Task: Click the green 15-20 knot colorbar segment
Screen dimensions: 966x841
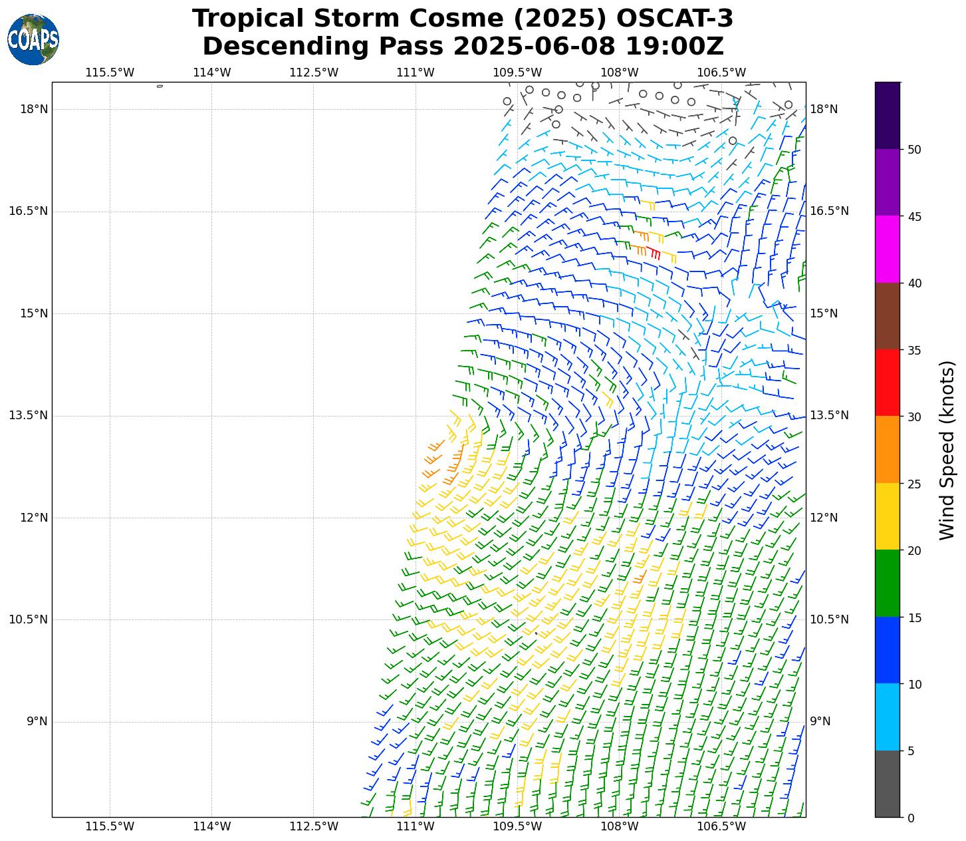Action: click(x=887, y=583)
